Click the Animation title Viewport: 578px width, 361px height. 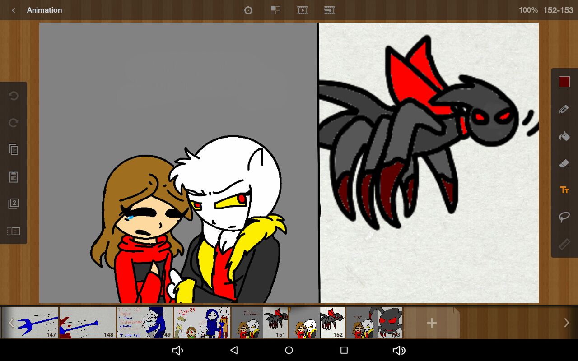pyautogui.click(x=44, y=10)
